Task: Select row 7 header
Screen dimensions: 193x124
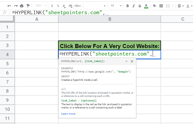Action: click(x=7, y=82)
